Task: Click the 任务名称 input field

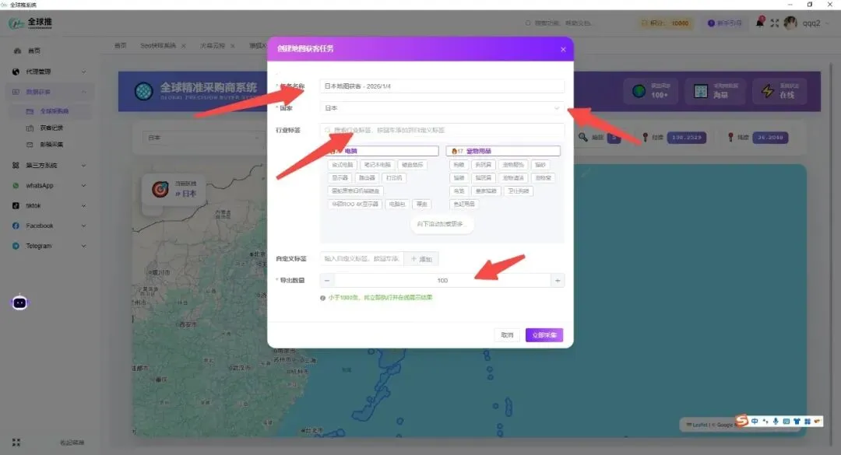Action: (x=442, y=86)
